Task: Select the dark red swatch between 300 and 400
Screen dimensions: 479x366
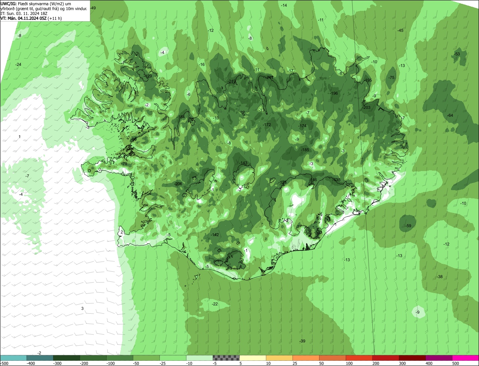Action: pos(412,358)
